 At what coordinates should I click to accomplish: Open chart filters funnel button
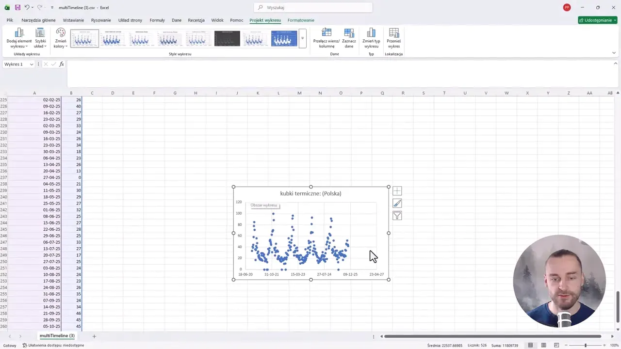click(x=397, y=216)
